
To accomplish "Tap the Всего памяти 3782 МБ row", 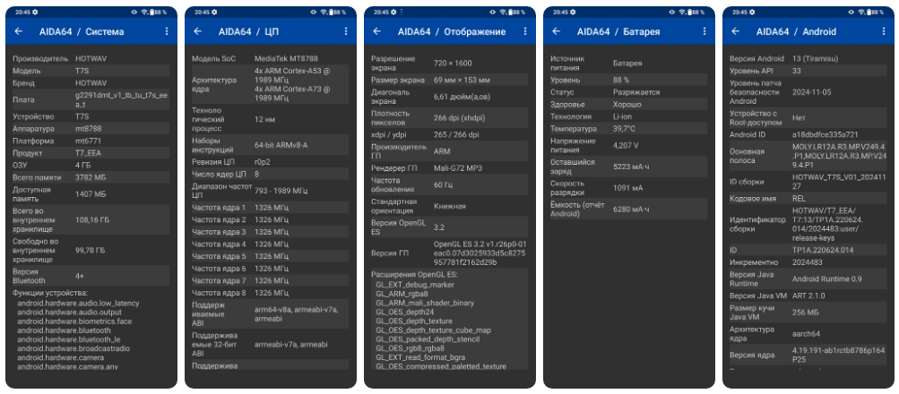I will (91, 177).
